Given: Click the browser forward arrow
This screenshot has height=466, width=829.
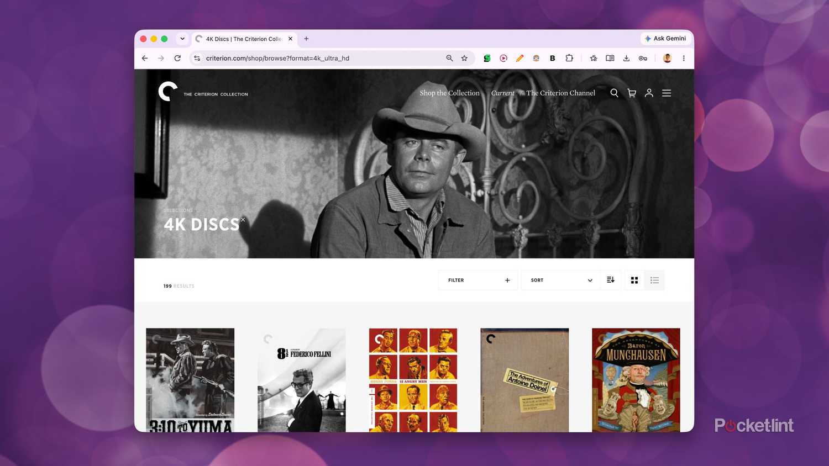Looking at the screenshot, I should [161, 58].
